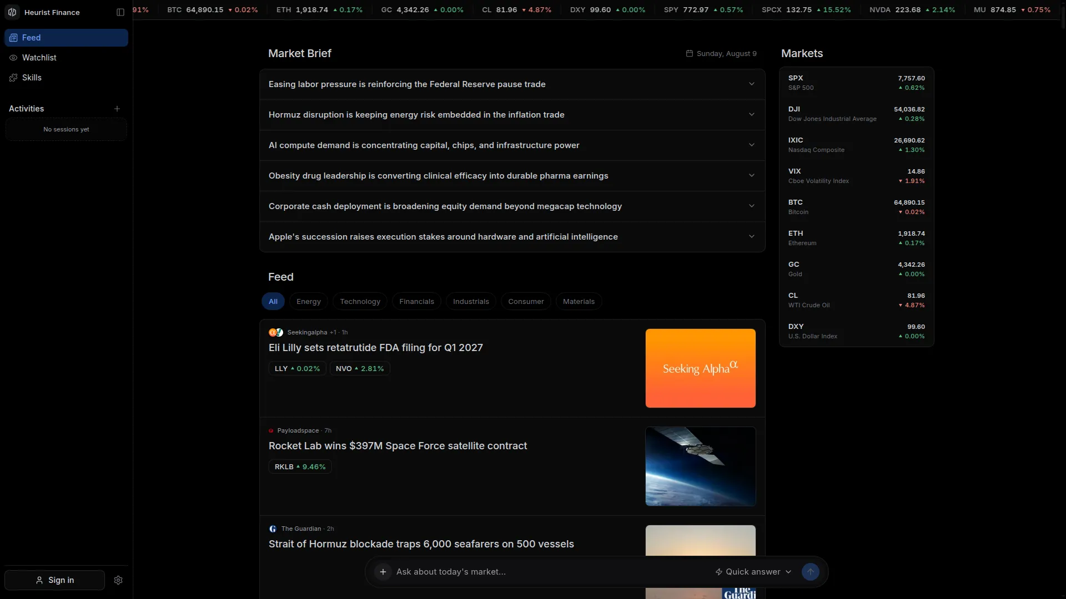Click the NVO ticker chip
1066x599 pixels.
pyautogui.click(x=360, y=369)
